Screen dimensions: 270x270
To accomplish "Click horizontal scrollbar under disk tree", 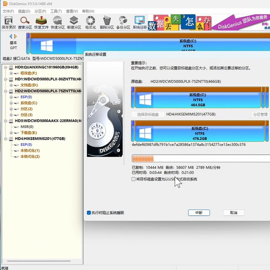I will point(39,261).
